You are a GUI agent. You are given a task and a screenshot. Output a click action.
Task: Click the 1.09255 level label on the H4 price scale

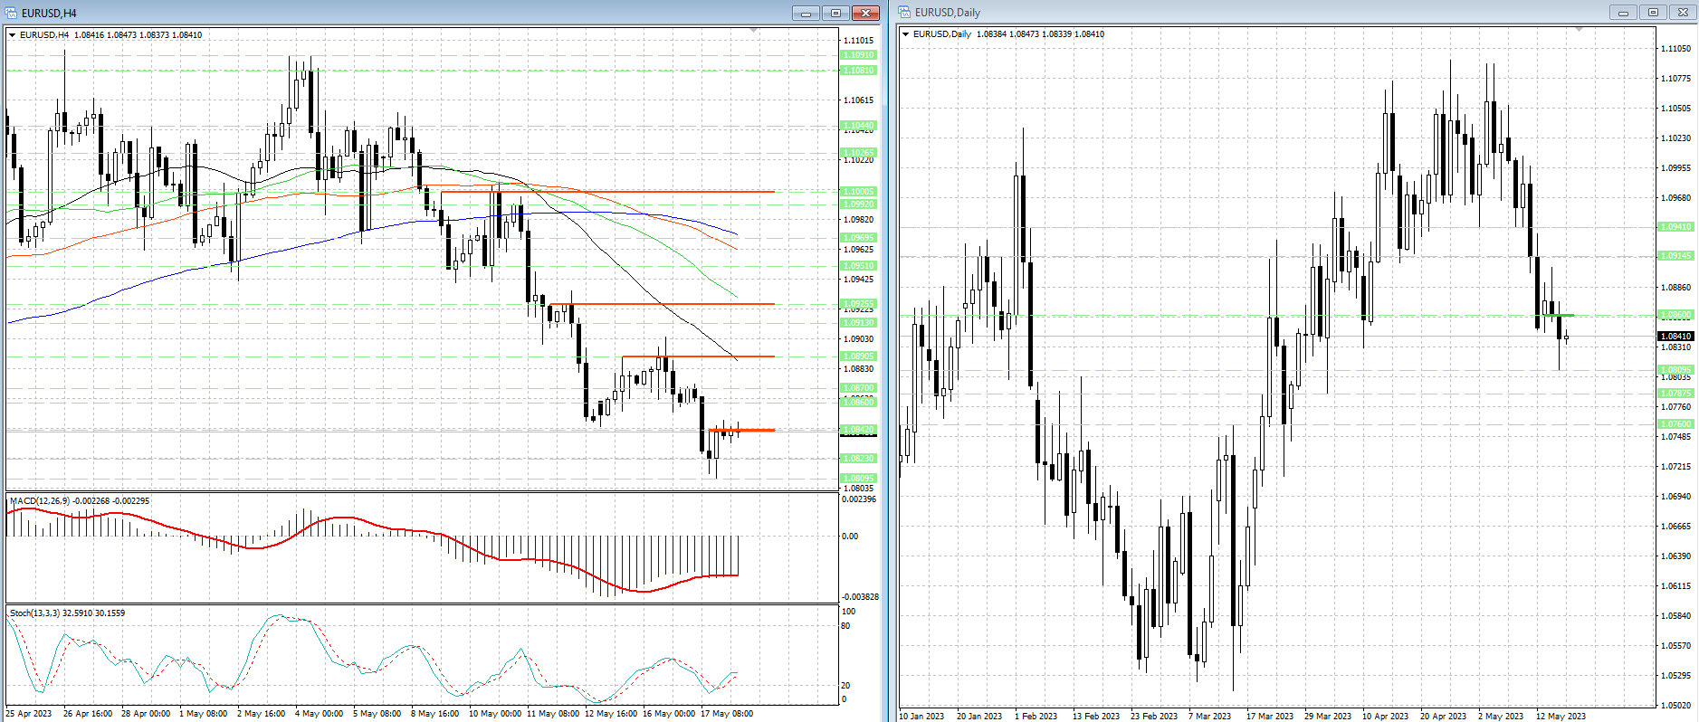(859, 304)
